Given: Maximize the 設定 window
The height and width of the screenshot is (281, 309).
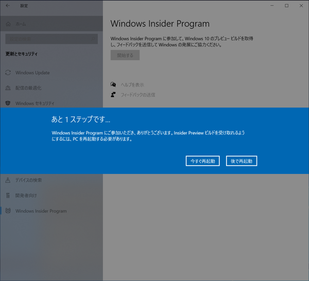Looking at the screenshot, I should pyautogui.click(x=286, y=6).
